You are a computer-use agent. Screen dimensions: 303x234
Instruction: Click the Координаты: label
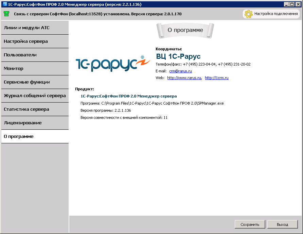click(x=169, y=49)
